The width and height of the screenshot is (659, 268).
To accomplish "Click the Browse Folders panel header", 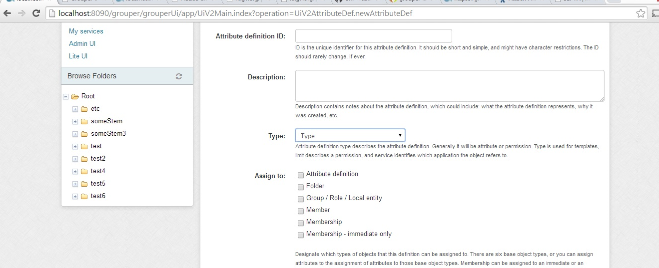I will point(127,76).
